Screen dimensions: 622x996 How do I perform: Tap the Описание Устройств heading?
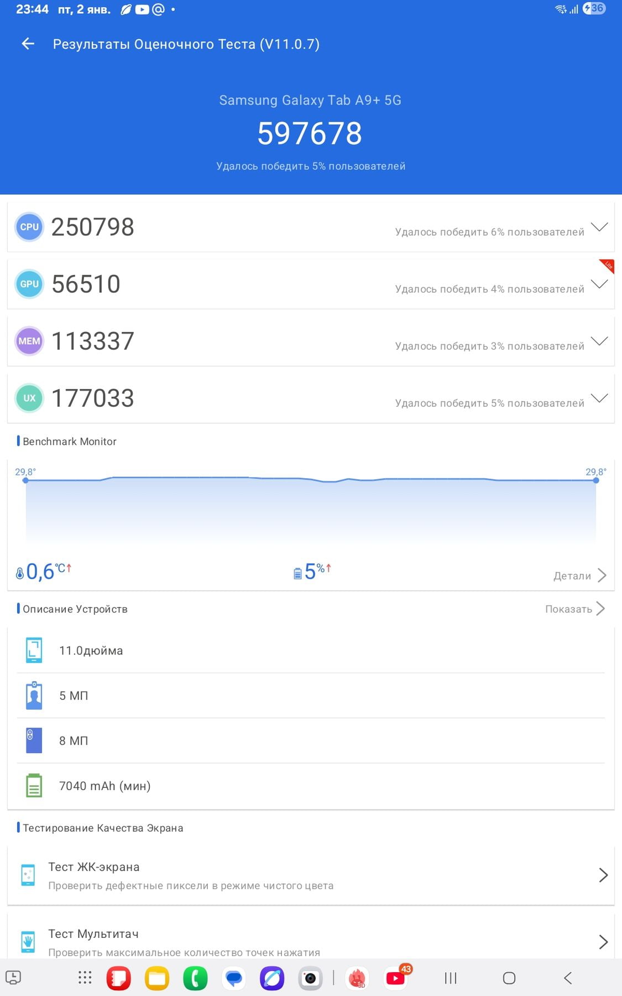coord(75,609)
